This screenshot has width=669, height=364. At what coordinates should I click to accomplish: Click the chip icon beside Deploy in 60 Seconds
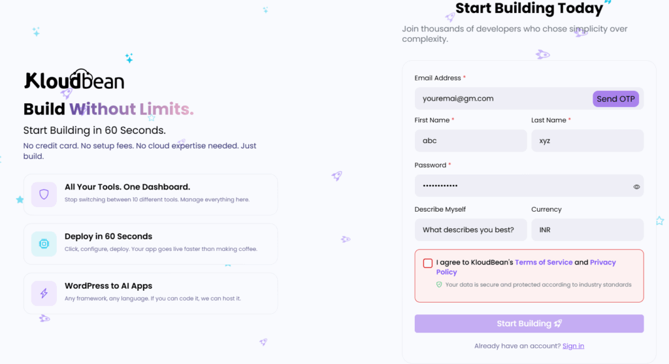click(44, 244)
